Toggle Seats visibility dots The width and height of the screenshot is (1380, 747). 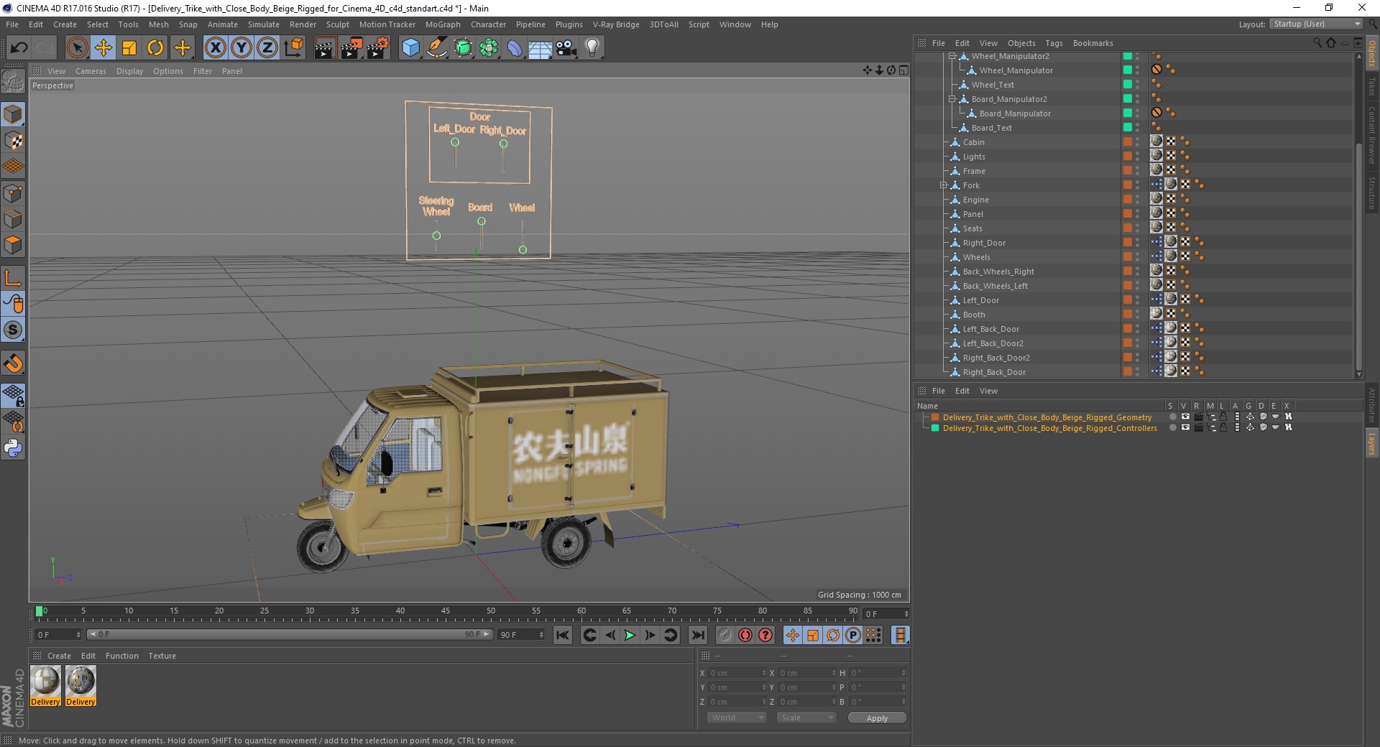click(x=1137, y=228)
